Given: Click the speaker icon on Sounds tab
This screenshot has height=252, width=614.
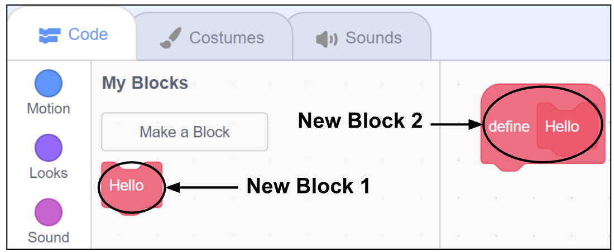Looking at the screenshot, I should (326, 38).
